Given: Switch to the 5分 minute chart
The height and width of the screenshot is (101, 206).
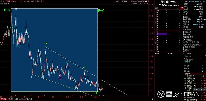Looking at the screenshot, I should 21,1.
